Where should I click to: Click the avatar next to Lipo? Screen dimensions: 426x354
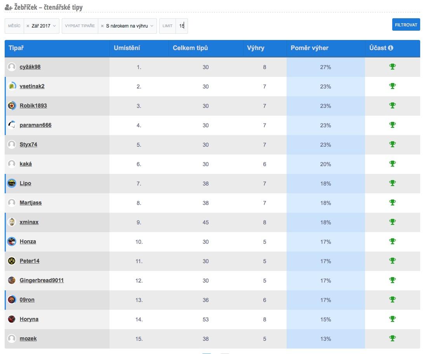click(12, 183)
